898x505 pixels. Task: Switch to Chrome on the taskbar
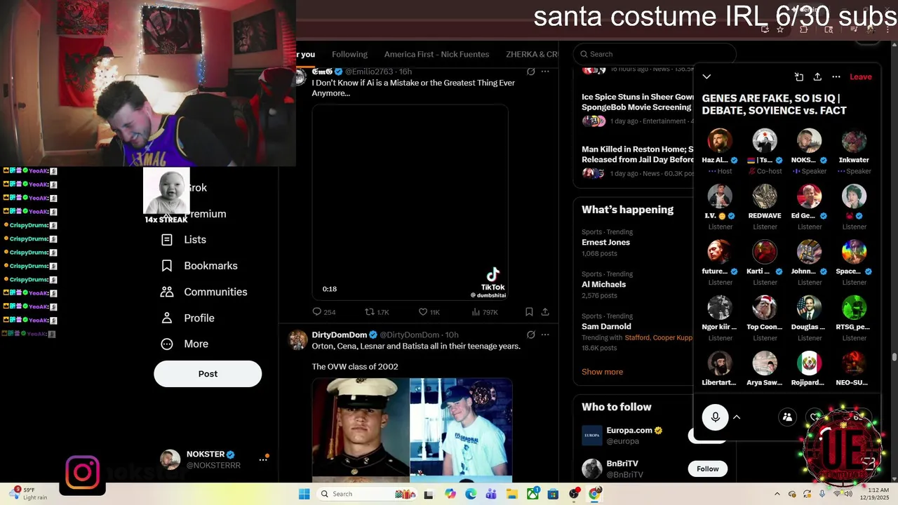(x=594, y=494)
